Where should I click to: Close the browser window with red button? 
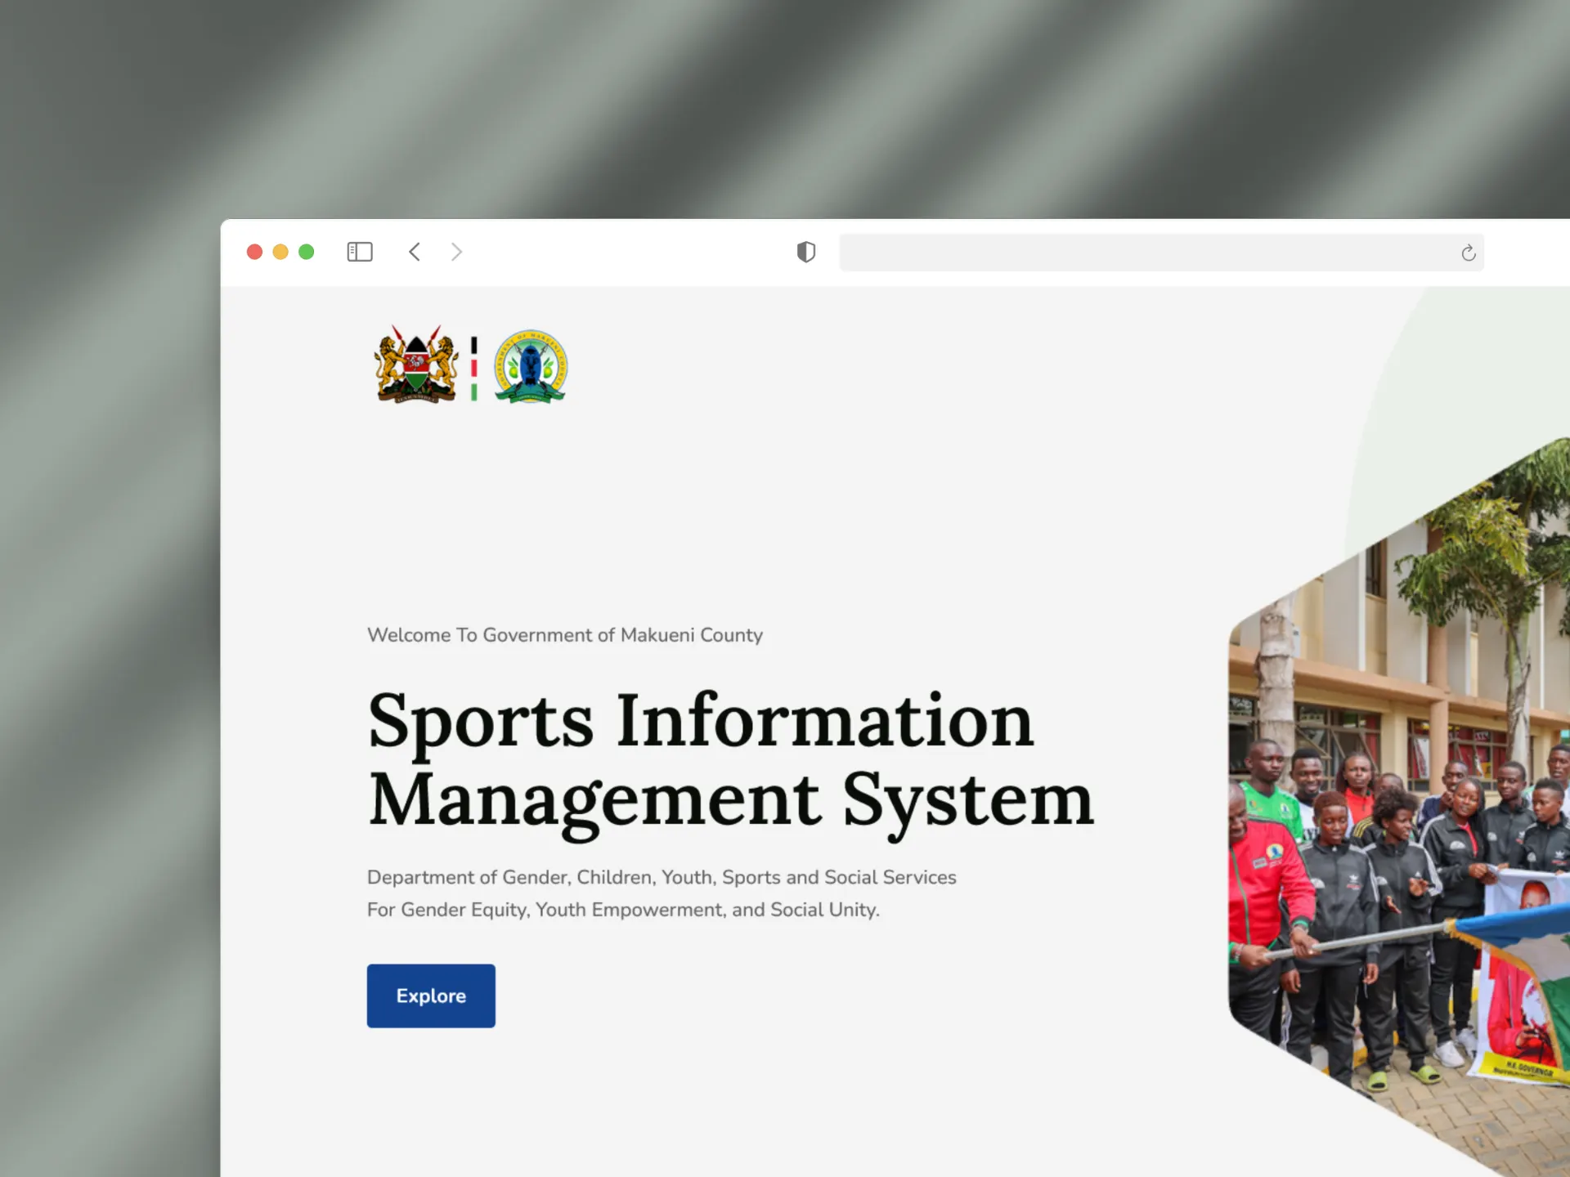pos(254,252)
